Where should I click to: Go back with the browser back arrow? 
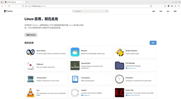coord(2,6)
